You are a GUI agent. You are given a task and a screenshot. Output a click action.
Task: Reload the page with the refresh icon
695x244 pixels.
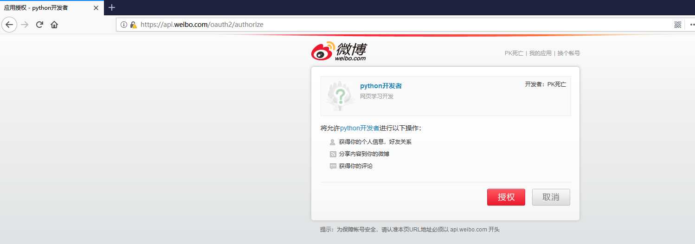coord(40,25)
